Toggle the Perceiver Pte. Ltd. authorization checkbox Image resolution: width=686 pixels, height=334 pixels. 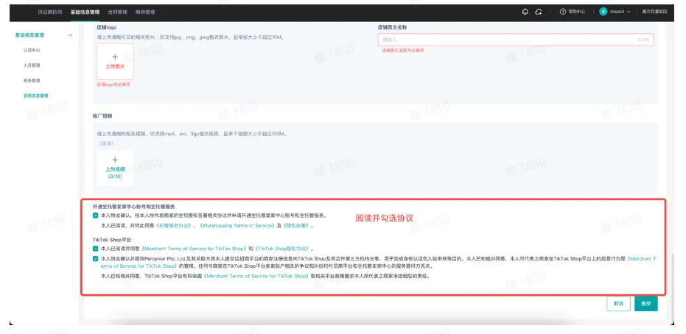(x=95, y=258)
